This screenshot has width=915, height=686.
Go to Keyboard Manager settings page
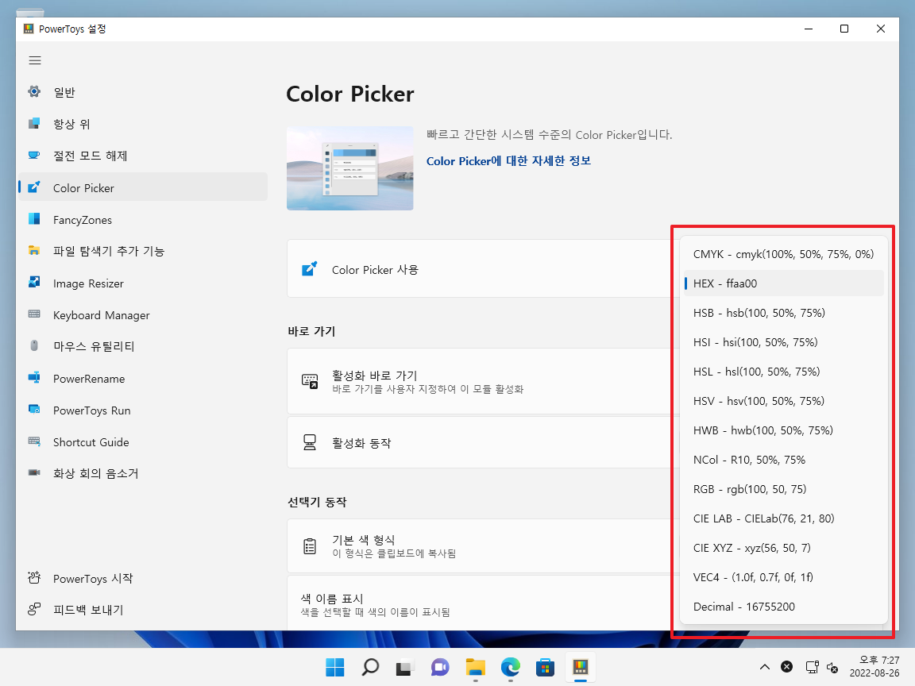tap(143, 315)
